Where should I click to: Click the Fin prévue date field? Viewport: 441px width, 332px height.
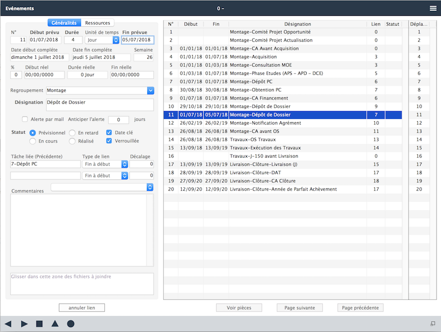[x=138, y=40]
